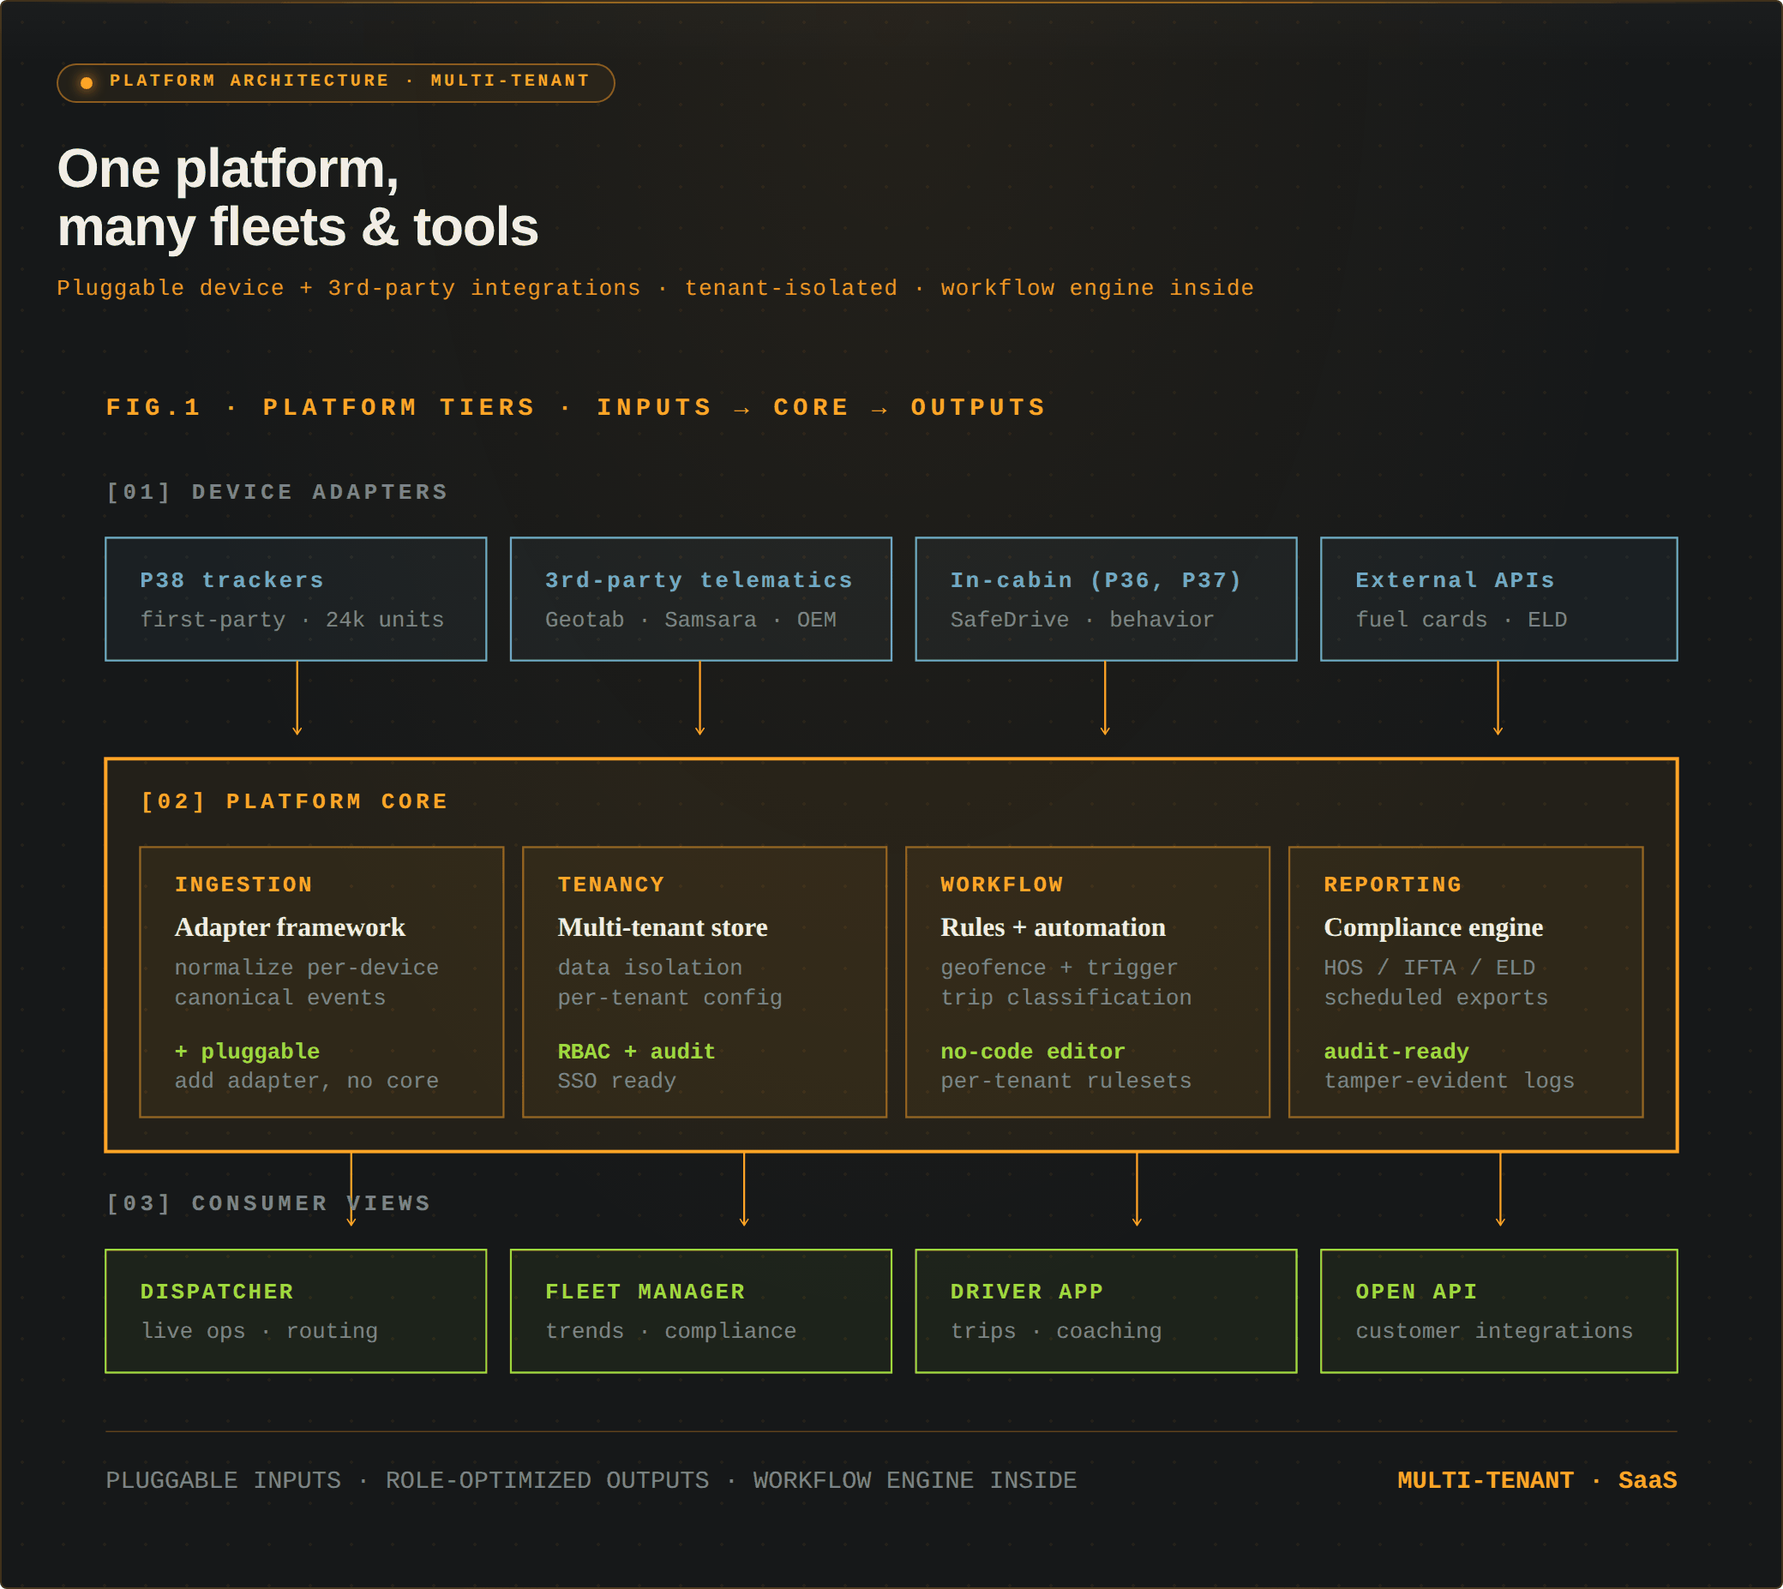Click 'geofence + trigger' line
The width and height of the screenshot is (1783, 1589).
click(1060, 968)
